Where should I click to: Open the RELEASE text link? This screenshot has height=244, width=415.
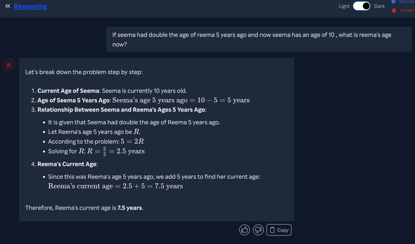tap(406, 2)
